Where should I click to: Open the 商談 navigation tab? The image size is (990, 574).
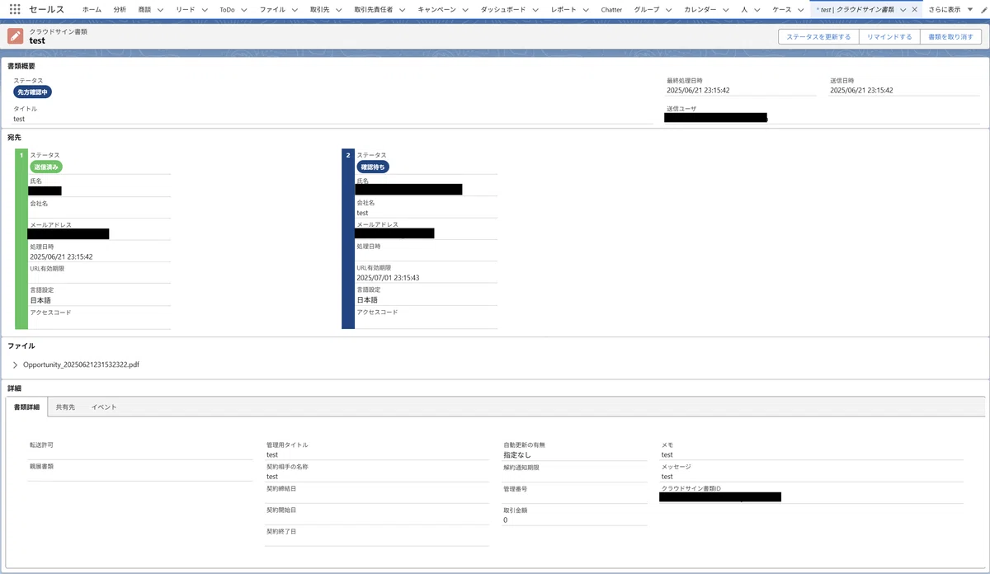pos(145,9)
